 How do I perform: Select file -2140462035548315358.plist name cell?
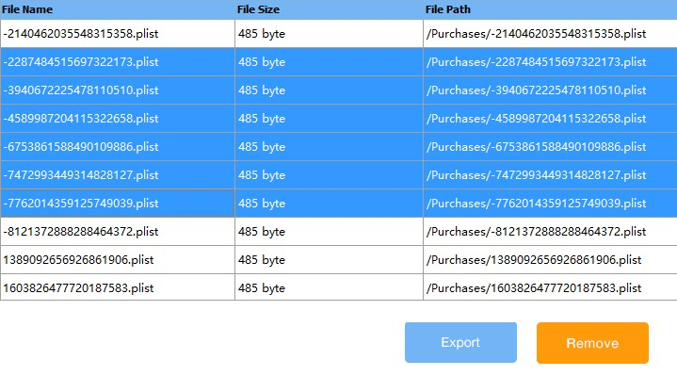click(x=118, y=34)
